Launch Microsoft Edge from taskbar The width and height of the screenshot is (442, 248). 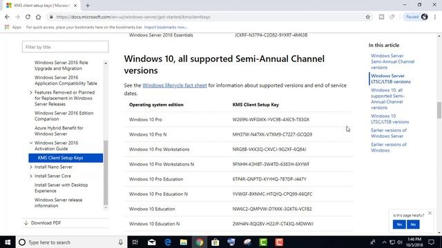point(168,242)
